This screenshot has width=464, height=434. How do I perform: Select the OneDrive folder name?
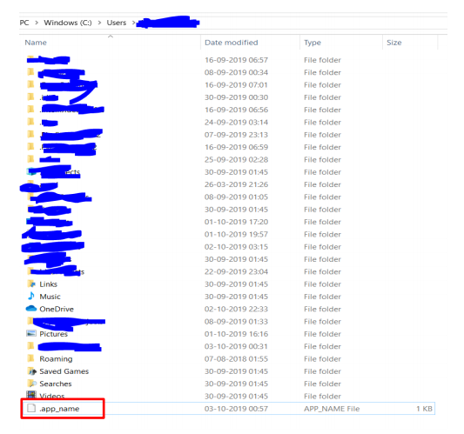point(57,309)
